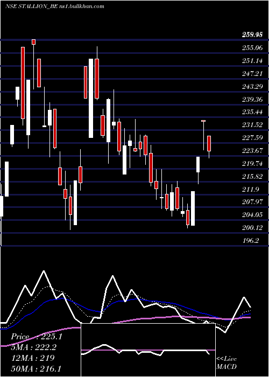The width and height of the screenshot is (269, 377).
Task: Select the 231.52 price axis label
Action: (x=252, y=125)
